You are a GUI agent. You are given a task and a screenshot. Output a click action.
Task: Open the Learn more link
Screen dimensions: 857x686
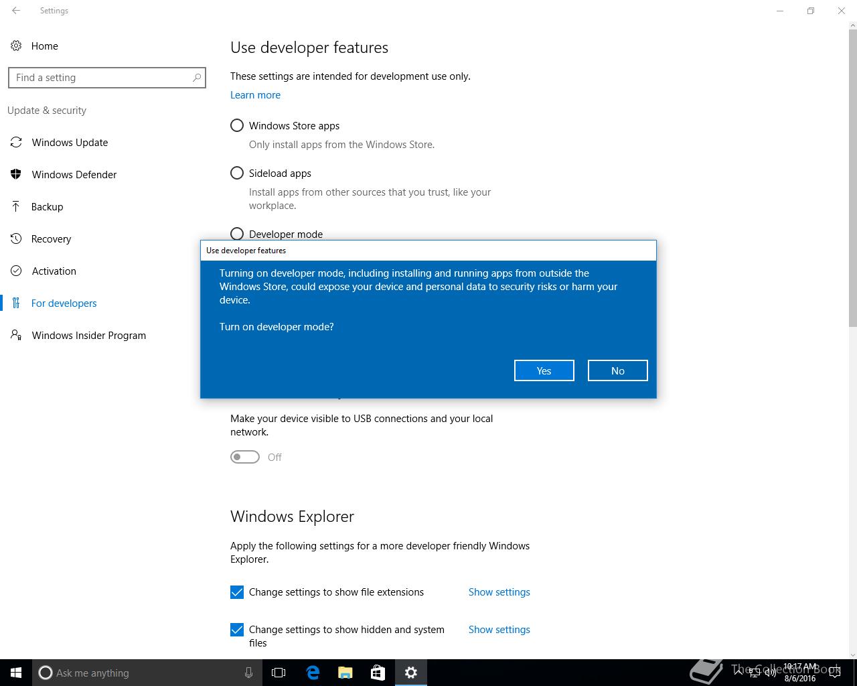pos(255,95)
